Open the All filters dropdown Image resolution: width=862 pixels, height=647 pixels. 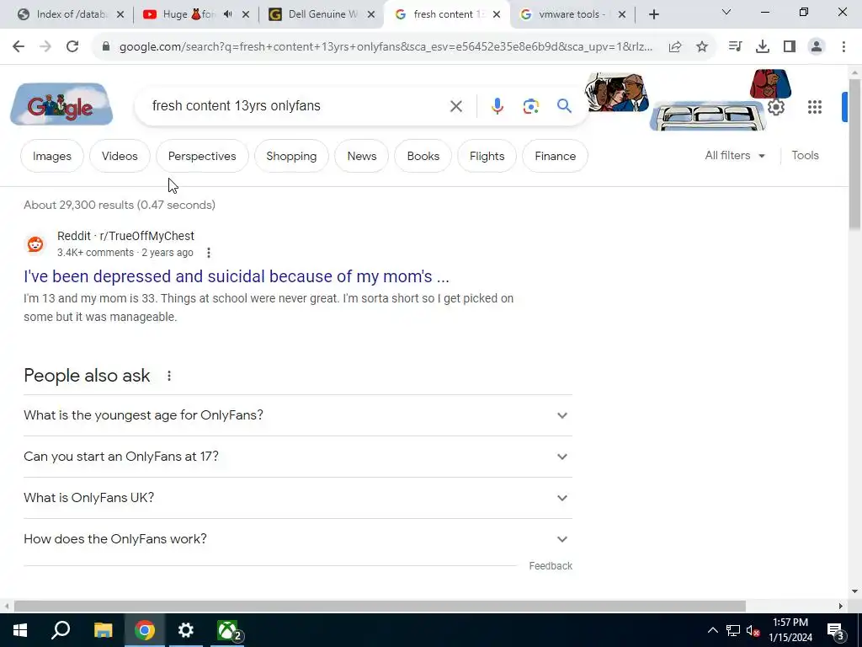coord(735,156)
